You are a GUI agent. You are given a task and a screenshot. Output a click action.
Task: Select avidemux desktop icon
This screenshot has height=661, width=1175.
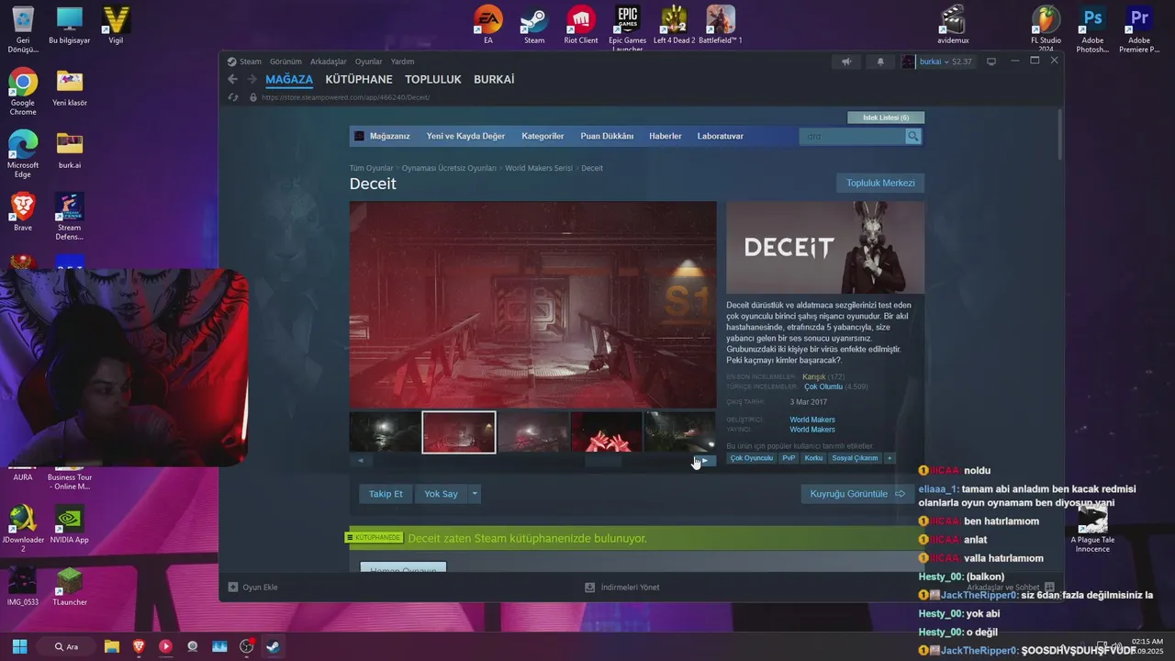point(953,25)
